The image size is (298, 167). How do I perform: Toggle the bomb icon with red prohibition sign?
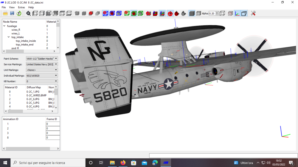point(170,13)
